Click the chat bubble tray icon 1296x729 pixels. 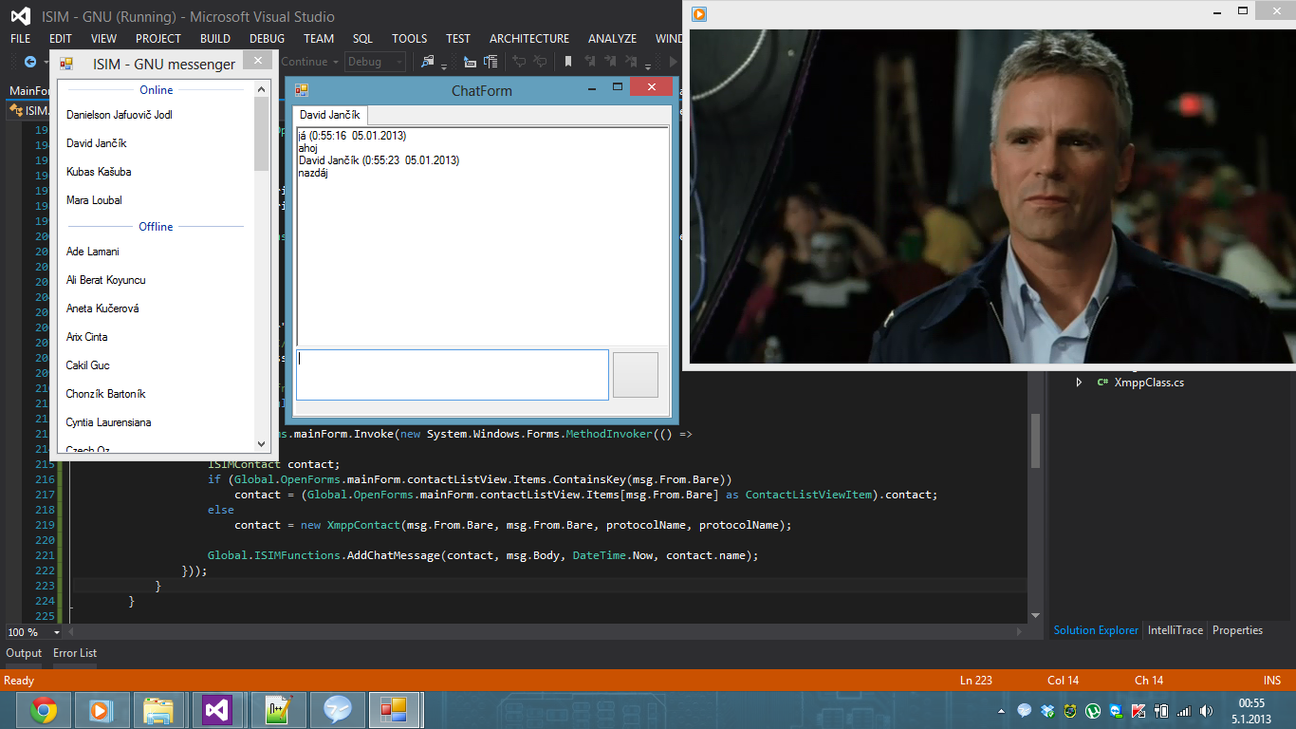[1024, 710]
